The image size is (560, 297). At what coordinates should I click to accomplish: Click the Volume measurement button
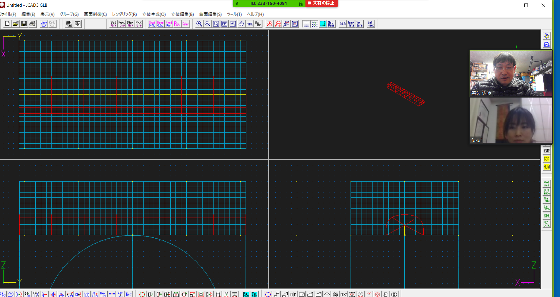click(x=547, y=184)
